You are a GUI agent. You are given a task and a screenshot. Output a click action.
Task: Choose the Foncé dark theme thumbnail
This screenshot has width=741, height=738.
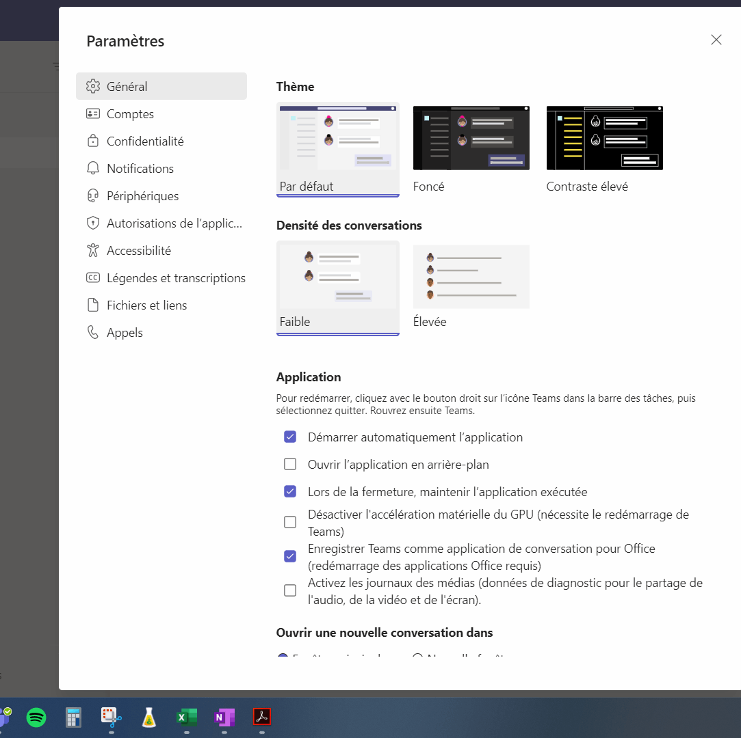coord(471,138)
